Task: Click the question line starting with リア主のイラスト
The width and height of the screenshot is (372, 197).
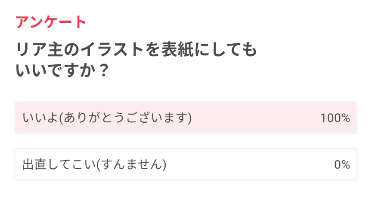Action: [x=136, y=51]
